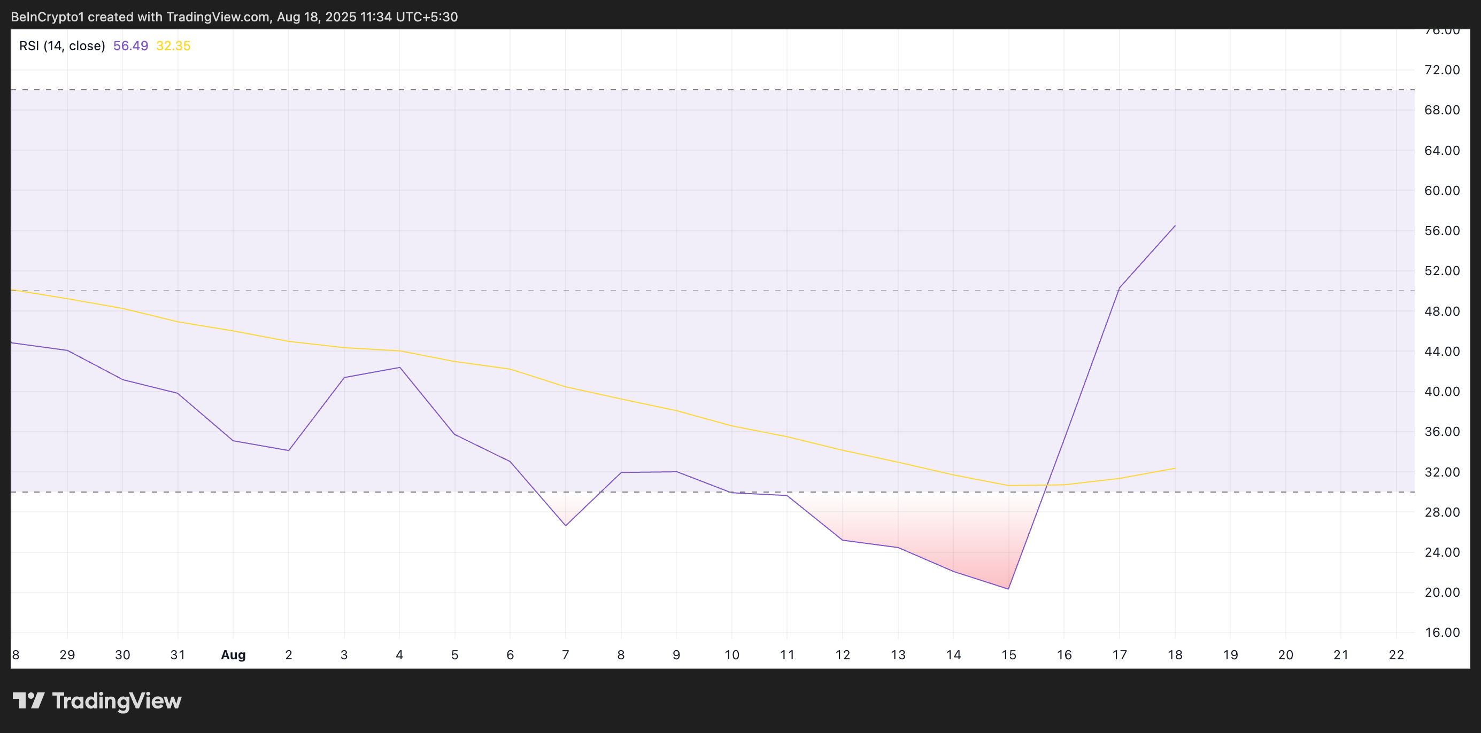
Task: Click the 15 date label on time axis
Action: (x=1009, y=655)
